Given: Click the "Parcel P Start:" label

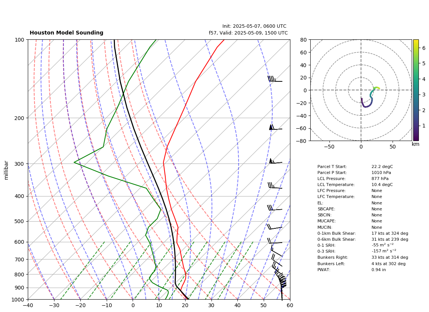Looking at the screenshot, I should [332, 172].
